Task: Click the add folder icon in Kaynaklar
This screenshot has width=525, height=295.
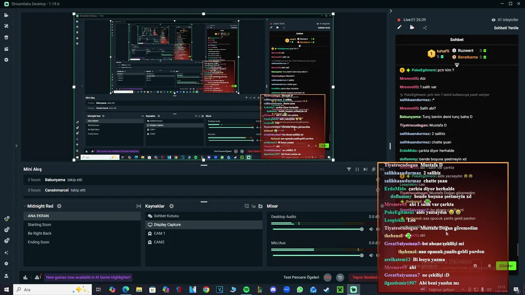Action: pos(260,206)
